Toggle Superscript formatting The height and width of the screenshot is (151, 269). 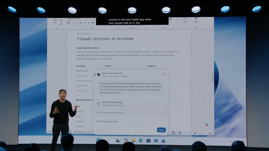coord(89,23)
